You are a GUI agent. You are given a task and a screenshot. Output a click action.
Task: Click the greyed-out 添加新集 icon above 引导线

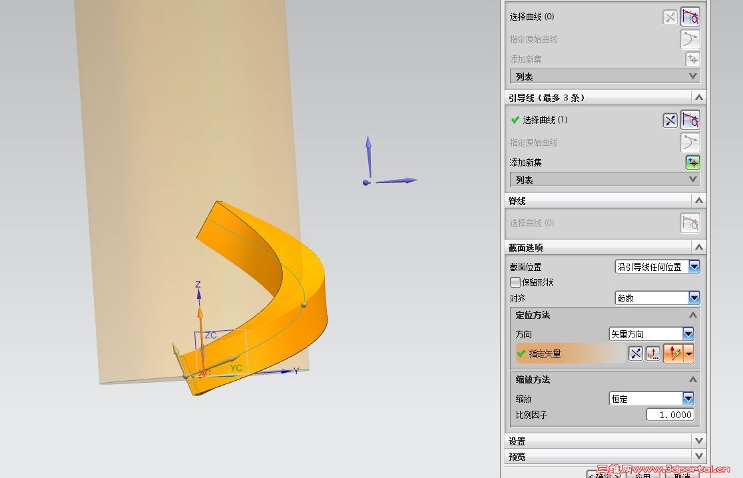tap(693, 59)
